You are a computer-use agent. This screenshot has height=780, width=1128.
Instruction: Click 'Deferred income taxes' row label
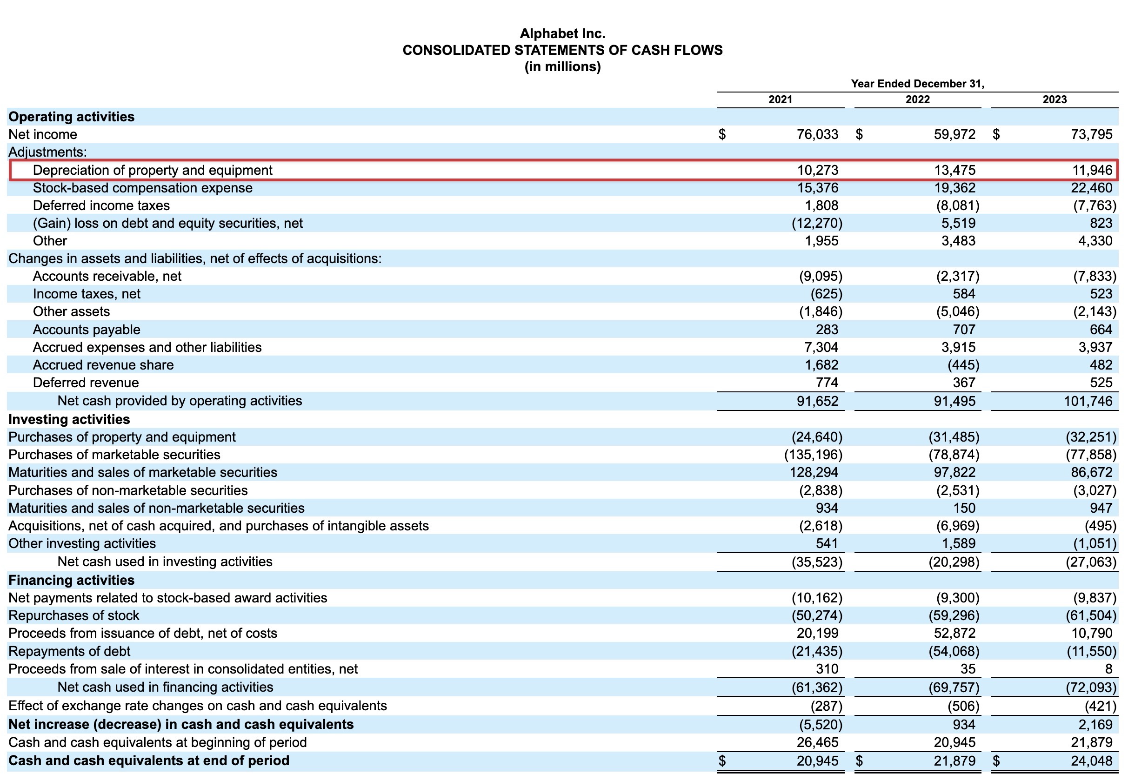101,205
